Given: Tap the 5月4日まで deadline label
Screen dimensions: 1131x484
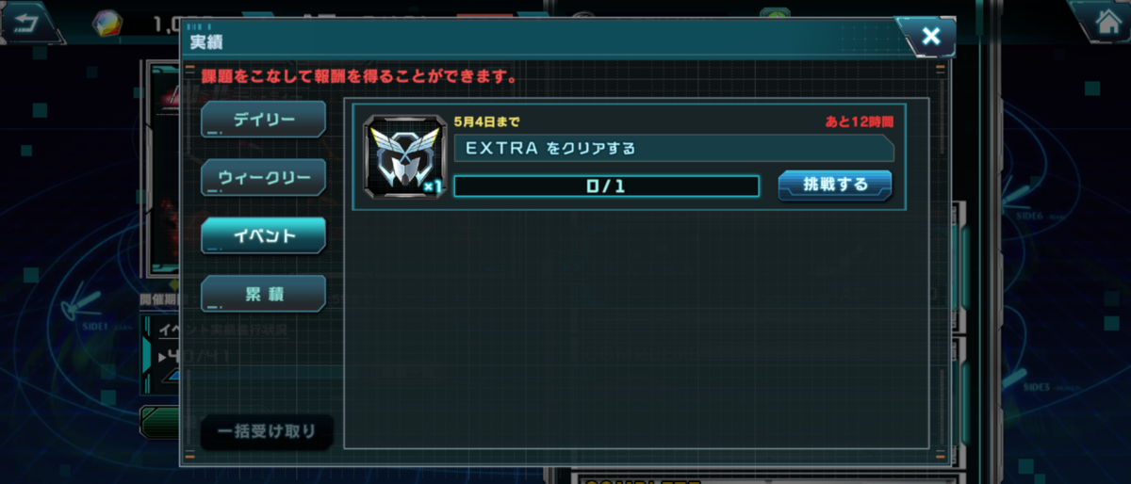Looking at the screenshot, I should 486,121.
